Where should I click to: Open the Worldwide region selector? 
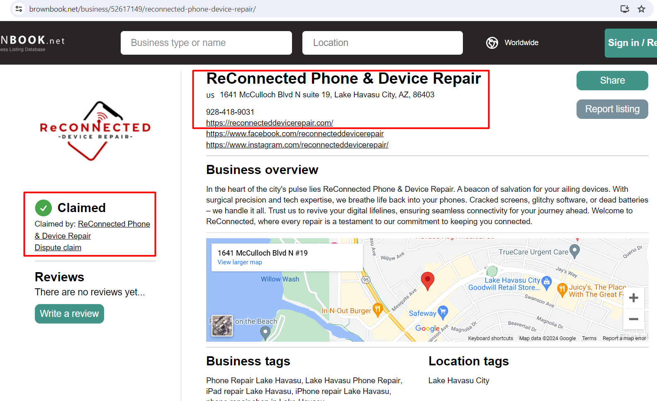point(513,43)
